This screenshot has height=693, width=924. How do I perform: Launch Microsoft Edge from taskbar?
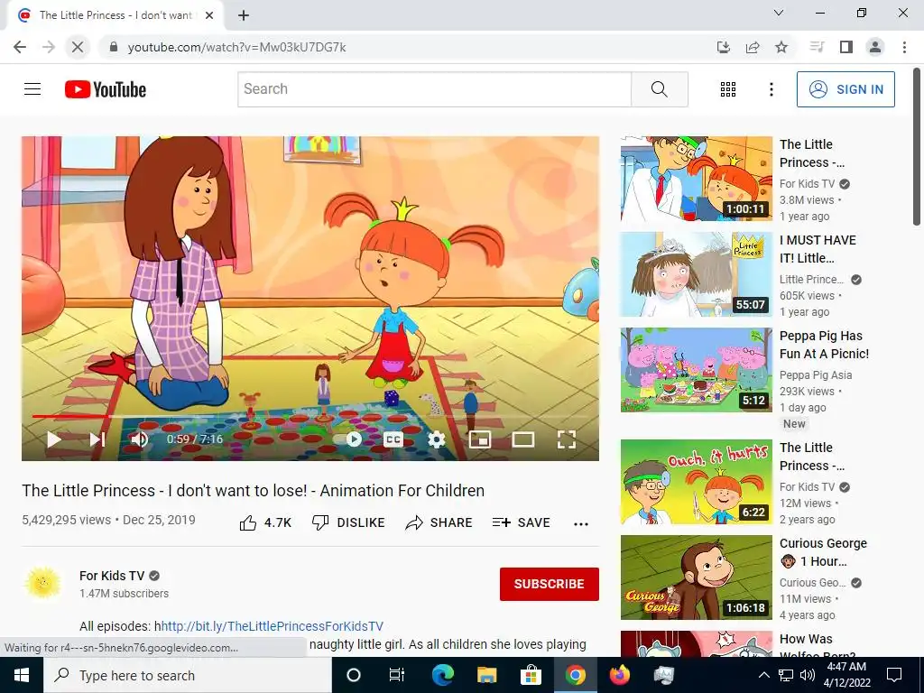(x=442, y=675)
